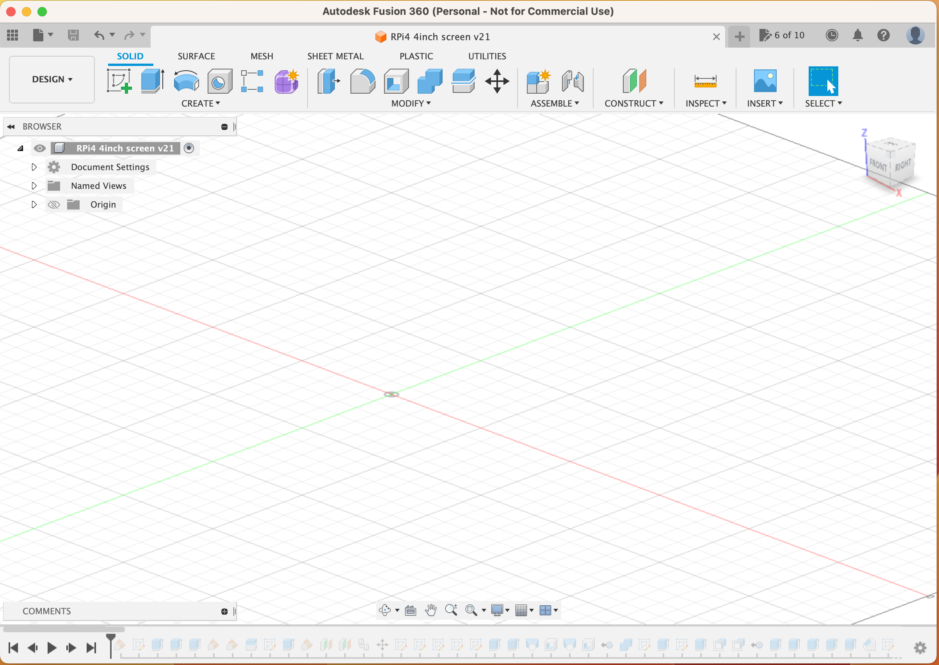
Task: Open the data panel grid icon
Action: 13,35
